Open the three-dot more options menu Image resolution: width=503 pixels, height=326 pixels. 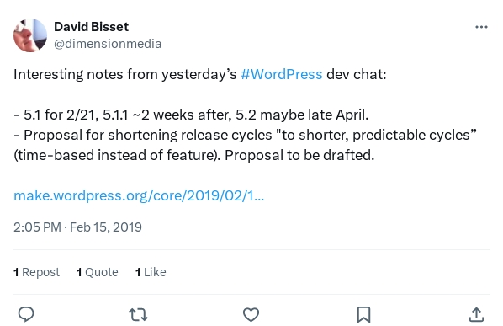(x=481, y=27)
